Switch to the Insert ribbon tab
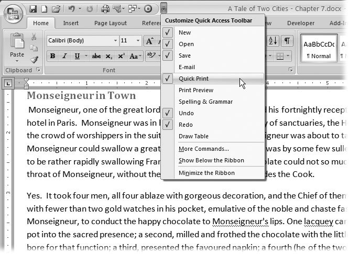 tap(71, 23)
